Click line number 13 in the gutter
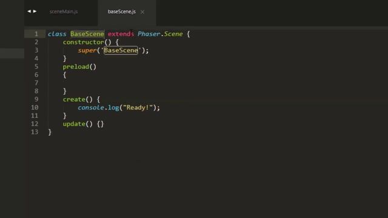This screenshot has height=218, width=388. [x=35, y=132]
